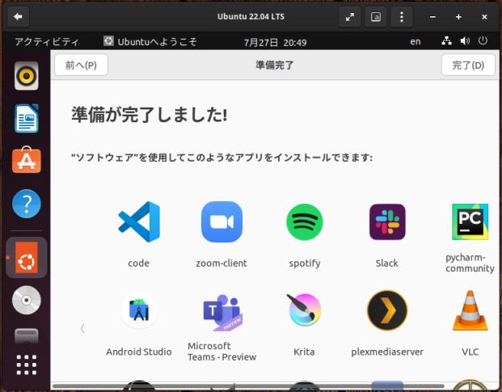Click the left chevron in app list

pos(82,329)
